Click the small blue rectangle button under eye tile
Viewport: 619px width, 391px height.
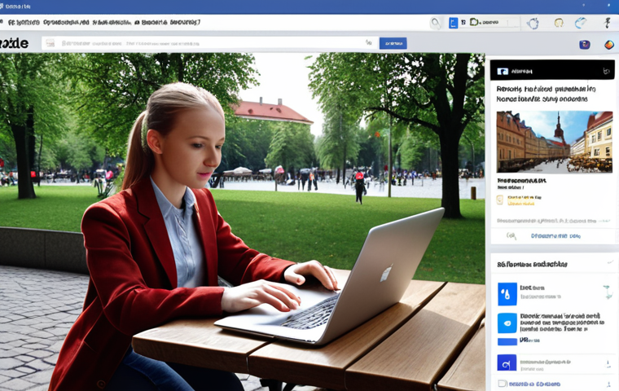(507, 341)
